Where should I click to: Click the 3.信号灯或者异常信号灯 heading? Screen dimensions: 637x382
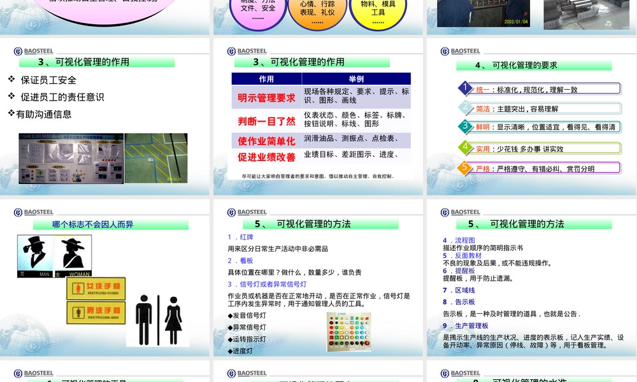[268, 284]
